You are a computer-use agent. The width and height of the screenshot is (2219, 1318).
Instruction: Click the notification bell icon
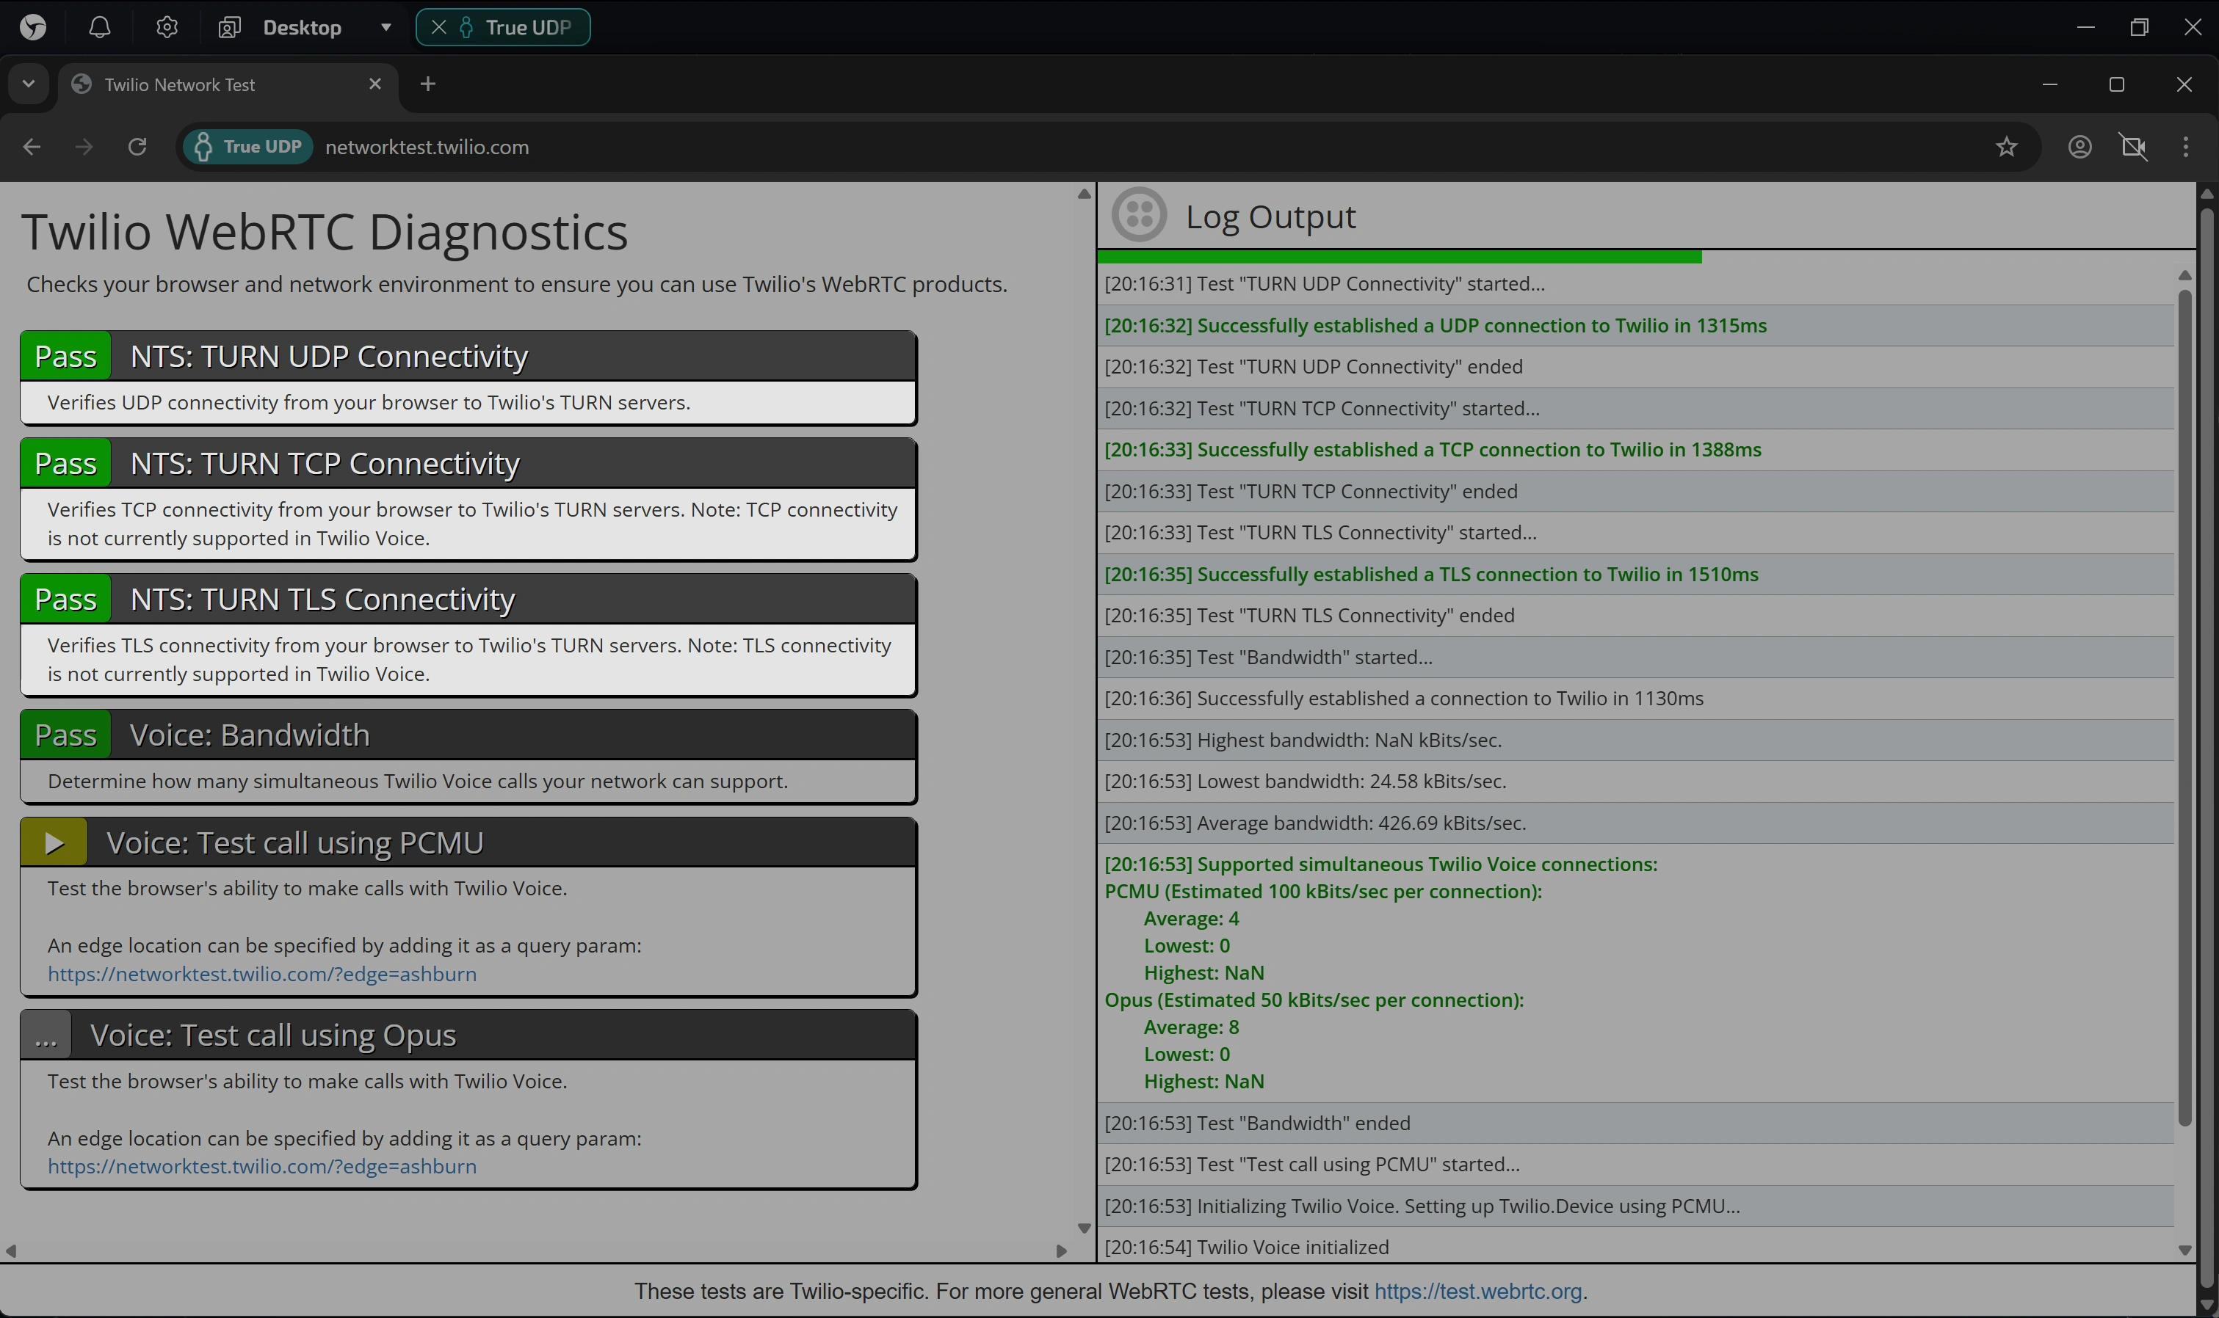click(x=100, y=28)
